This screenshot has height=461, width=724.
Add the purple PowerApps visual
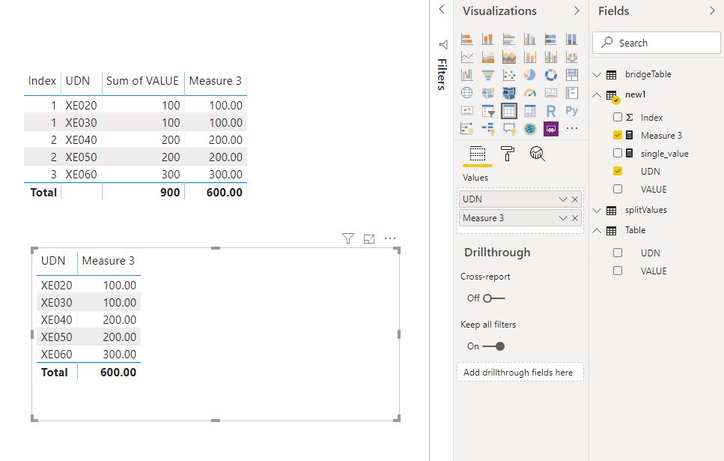coord(551,128)
